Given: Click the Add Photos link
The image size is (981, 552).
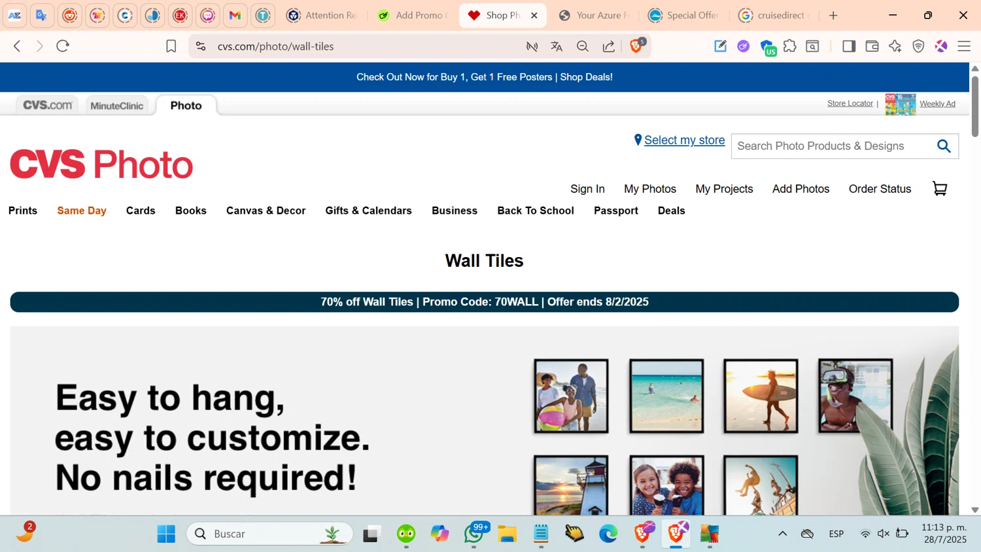Looking at the screenshot, I should pos(800,189).
